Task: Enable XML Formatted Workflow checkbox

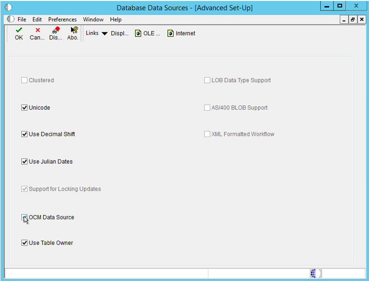Action: 207,134
